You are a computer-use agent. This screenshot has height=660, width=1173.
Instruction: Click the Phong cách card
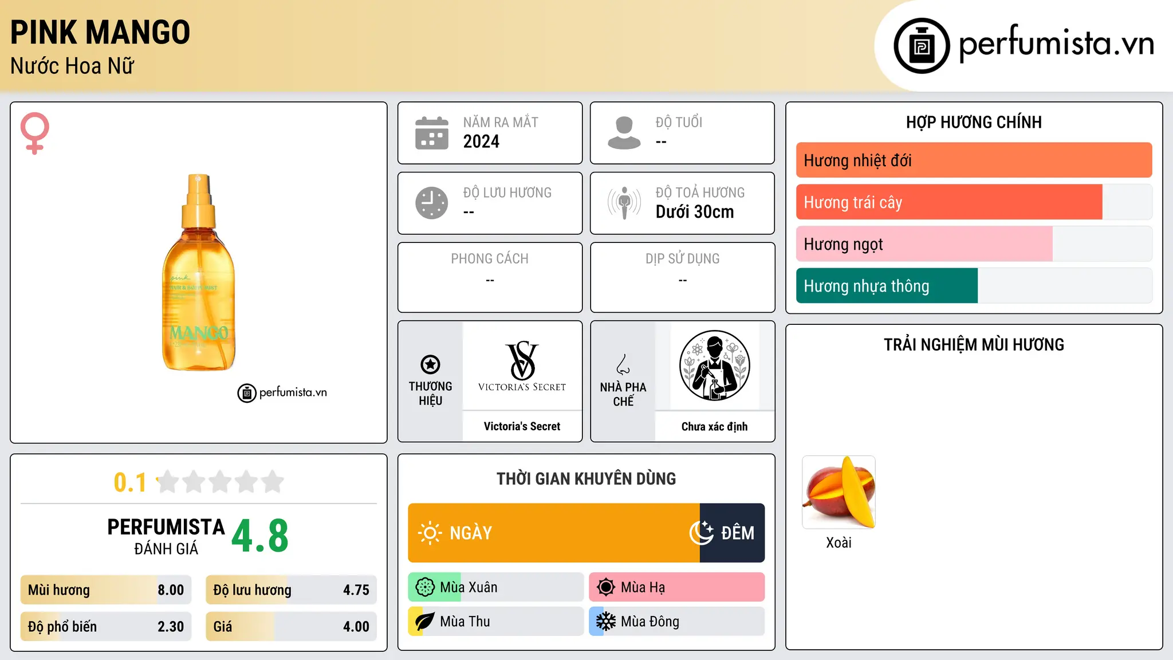[x=490, y=277]
